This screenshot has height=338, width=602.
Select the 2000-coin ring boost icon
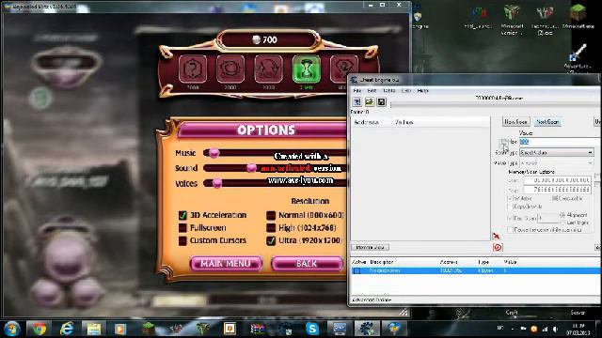(x=230, y=69)
